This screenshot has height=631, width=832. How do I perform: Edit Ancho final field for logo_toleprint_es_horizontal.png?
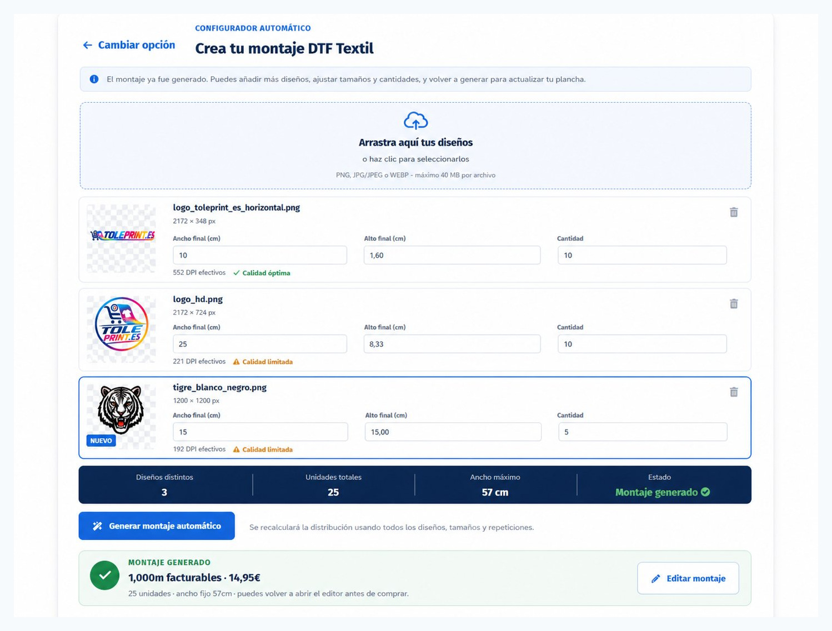pos(260,255)
